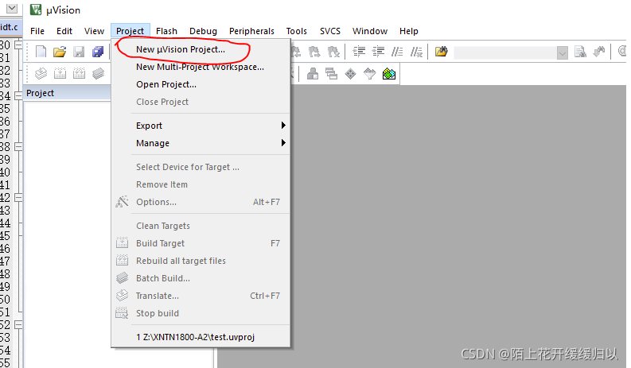Uncomment selection toolbar icon
631x368 pixels.
click(416, 52)
